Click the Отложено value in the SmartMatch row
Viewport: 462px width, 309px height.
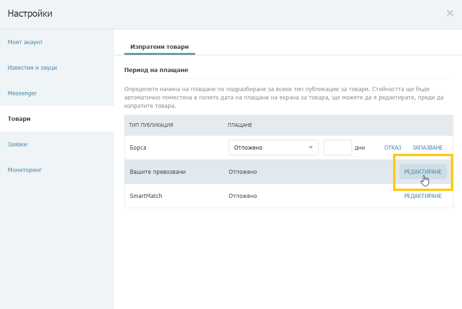coord(243,196)
